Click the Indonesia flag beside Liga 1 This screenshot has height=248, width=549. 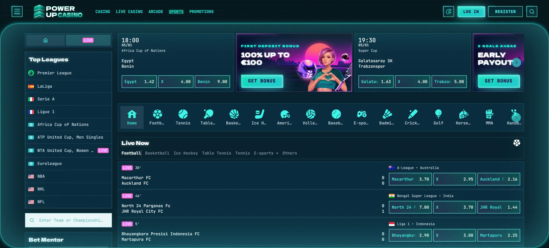coord(391,224)
